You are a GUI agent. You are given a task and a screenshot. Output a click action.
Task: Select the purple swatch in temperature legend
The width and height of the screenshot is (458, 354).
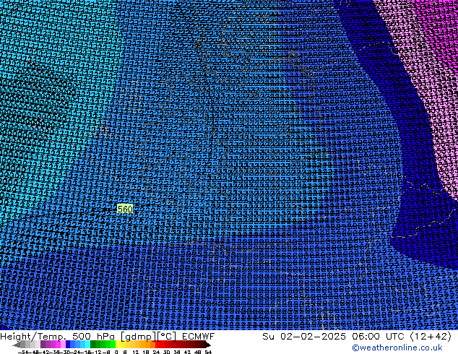point(52,345)
